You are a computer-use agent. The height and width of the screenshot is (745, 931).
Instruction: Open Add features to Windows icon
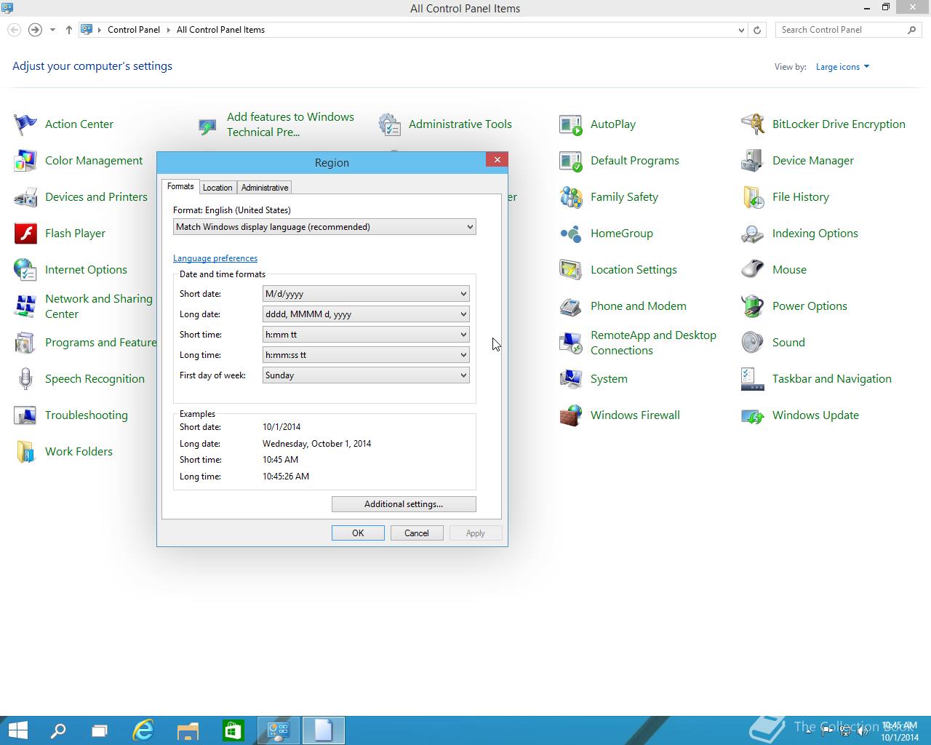coord(207,127)
